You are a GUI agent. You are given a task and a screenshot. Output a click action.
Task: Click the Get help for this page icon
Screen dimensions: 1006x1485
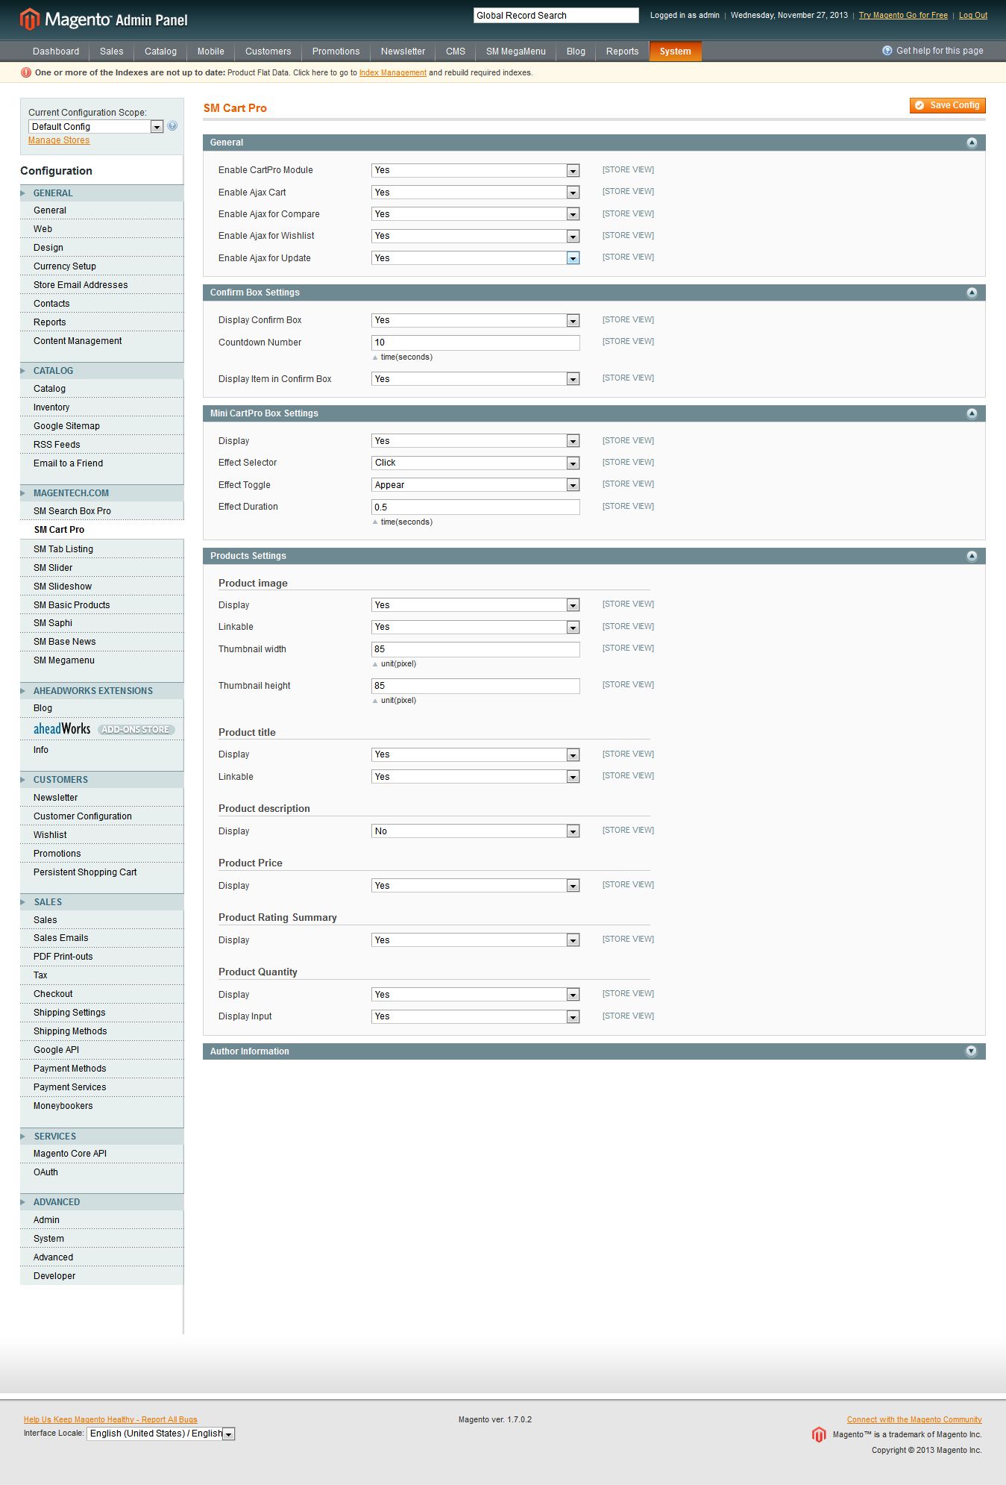[887, 51]
